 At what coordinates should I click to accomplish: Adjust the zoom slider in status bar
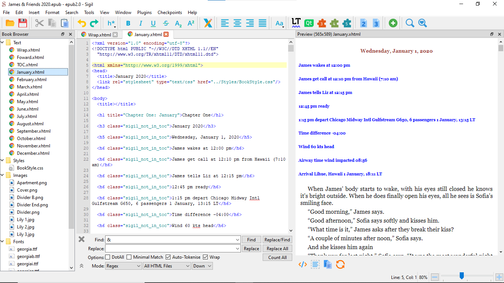461,276
